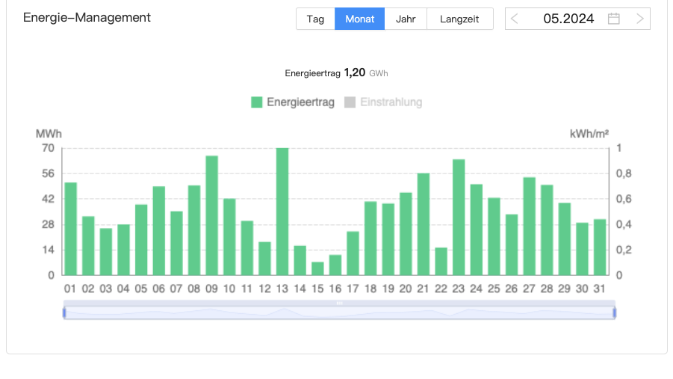Image resolution: width=673 pixels, height=379 pixels.
Task: Select the bar for day 31
Action: [600, 247]
